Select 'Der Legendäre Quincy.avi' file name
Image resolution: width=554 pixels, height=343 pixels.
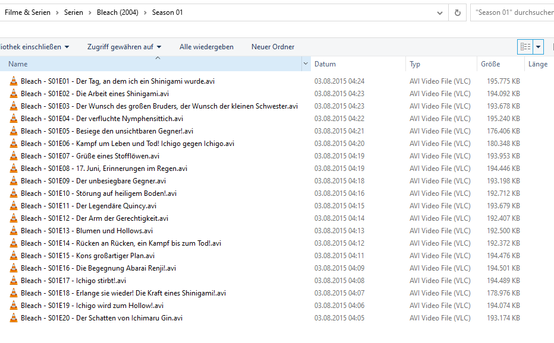coord(117,206)
